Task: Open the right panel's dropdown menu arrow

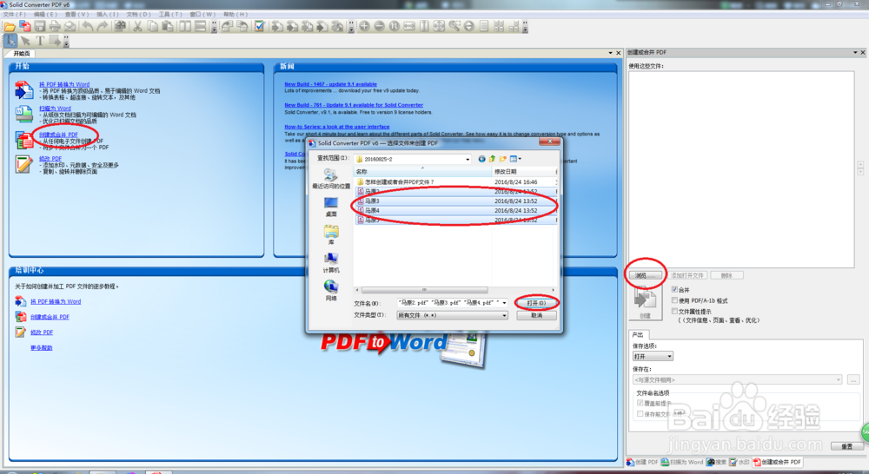Action: (855, 52)
